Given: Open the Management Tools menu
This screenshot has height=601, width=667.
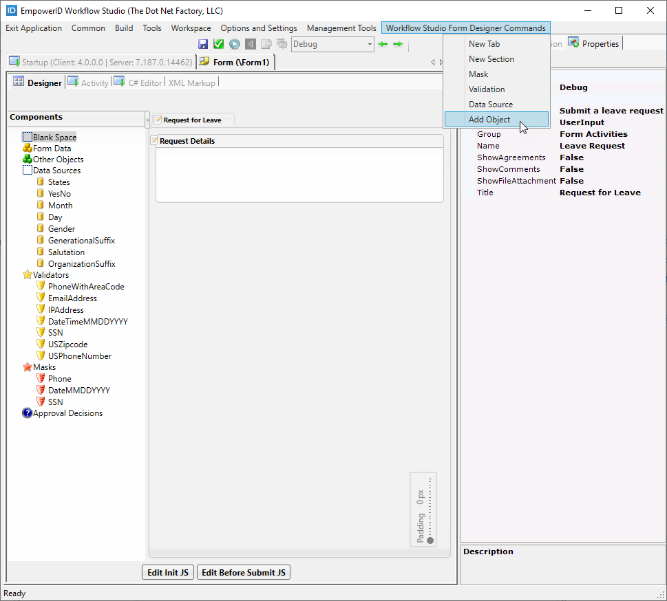Looking at the screenshot, I should tap(341, 28).
